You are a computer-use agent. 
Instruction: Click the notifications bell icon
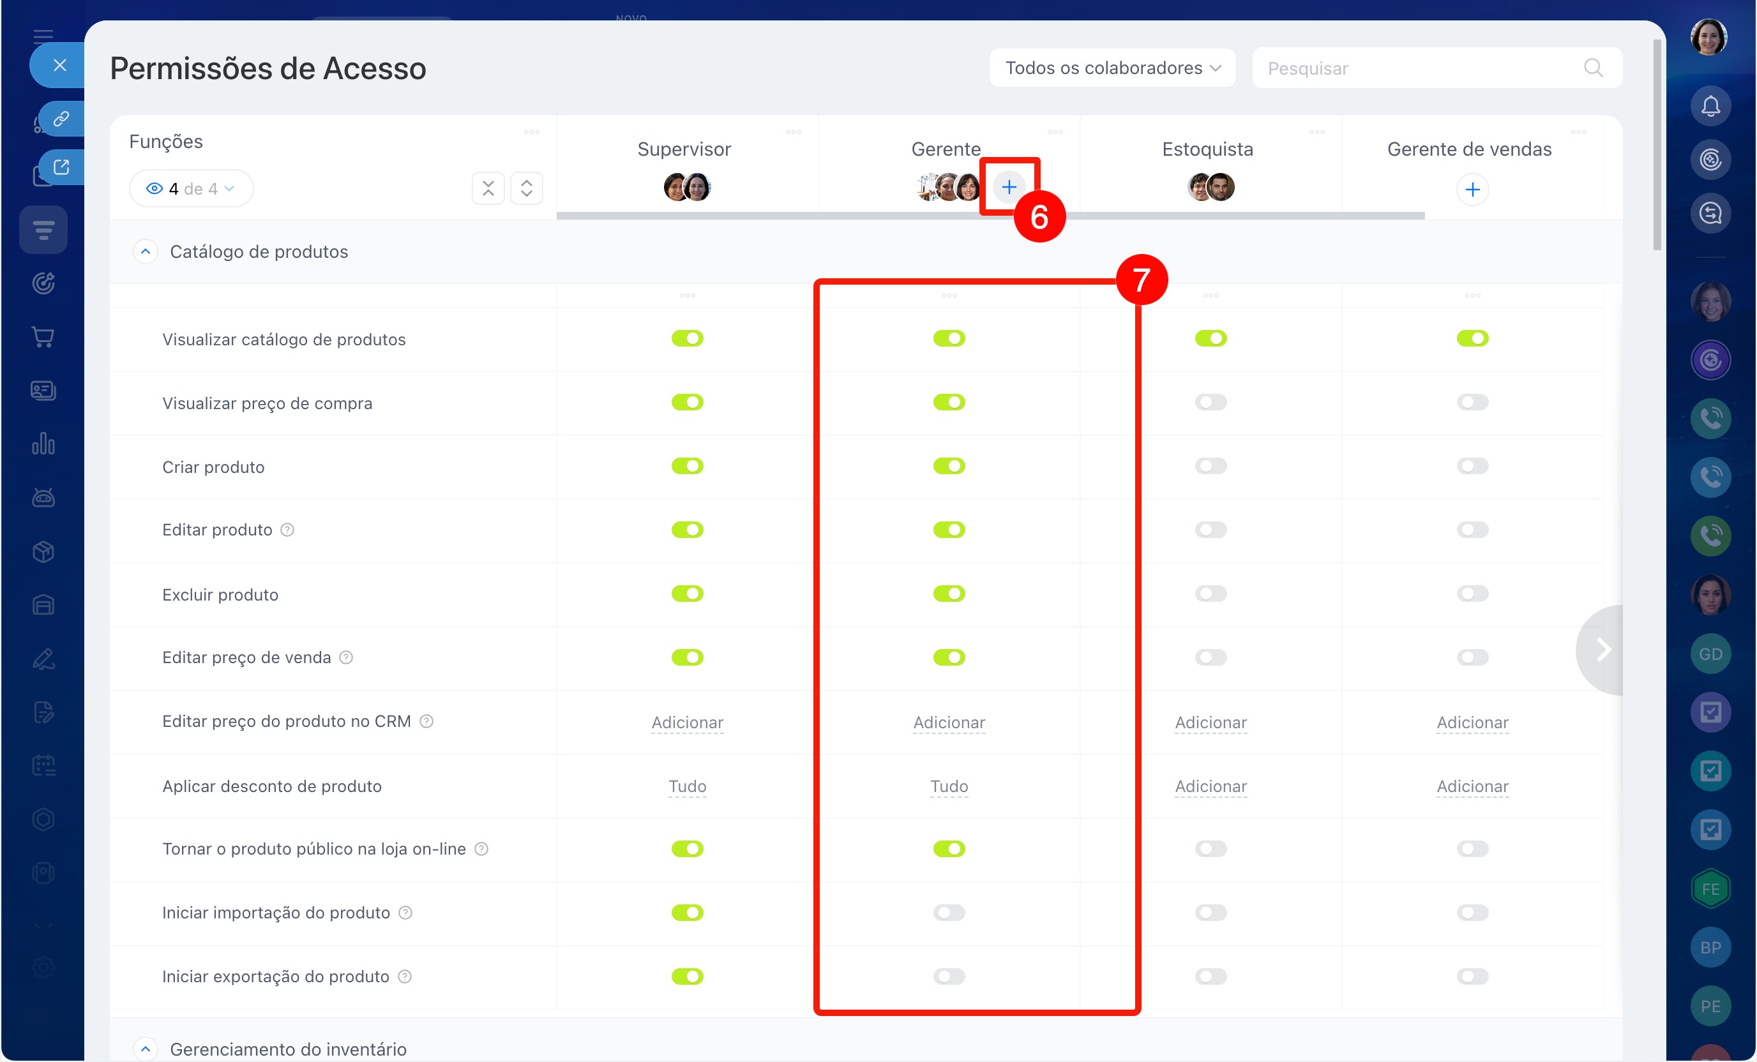1710,106
